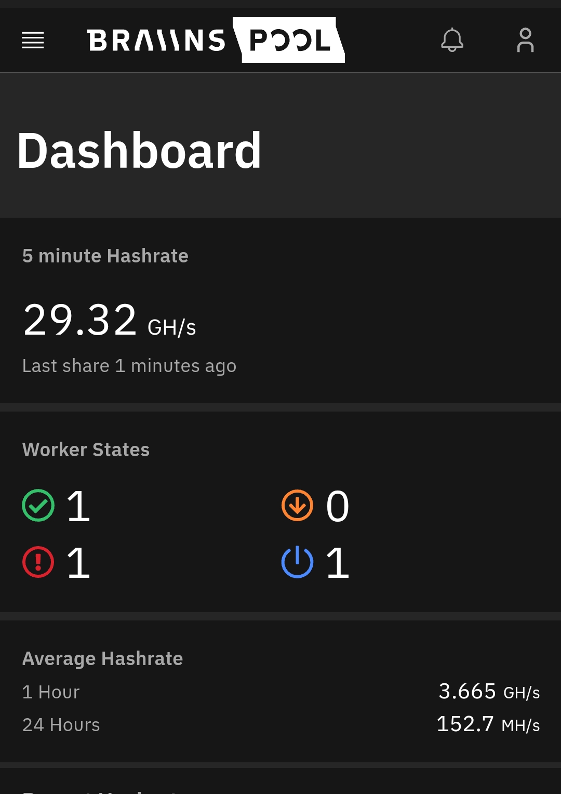The height and width of the screenshot is (794, 561).
Task: Open notifications bell icon
Action: pos(452,40)
